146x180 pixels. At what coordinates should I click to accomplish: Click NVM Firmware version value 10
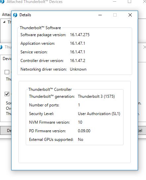80,122
